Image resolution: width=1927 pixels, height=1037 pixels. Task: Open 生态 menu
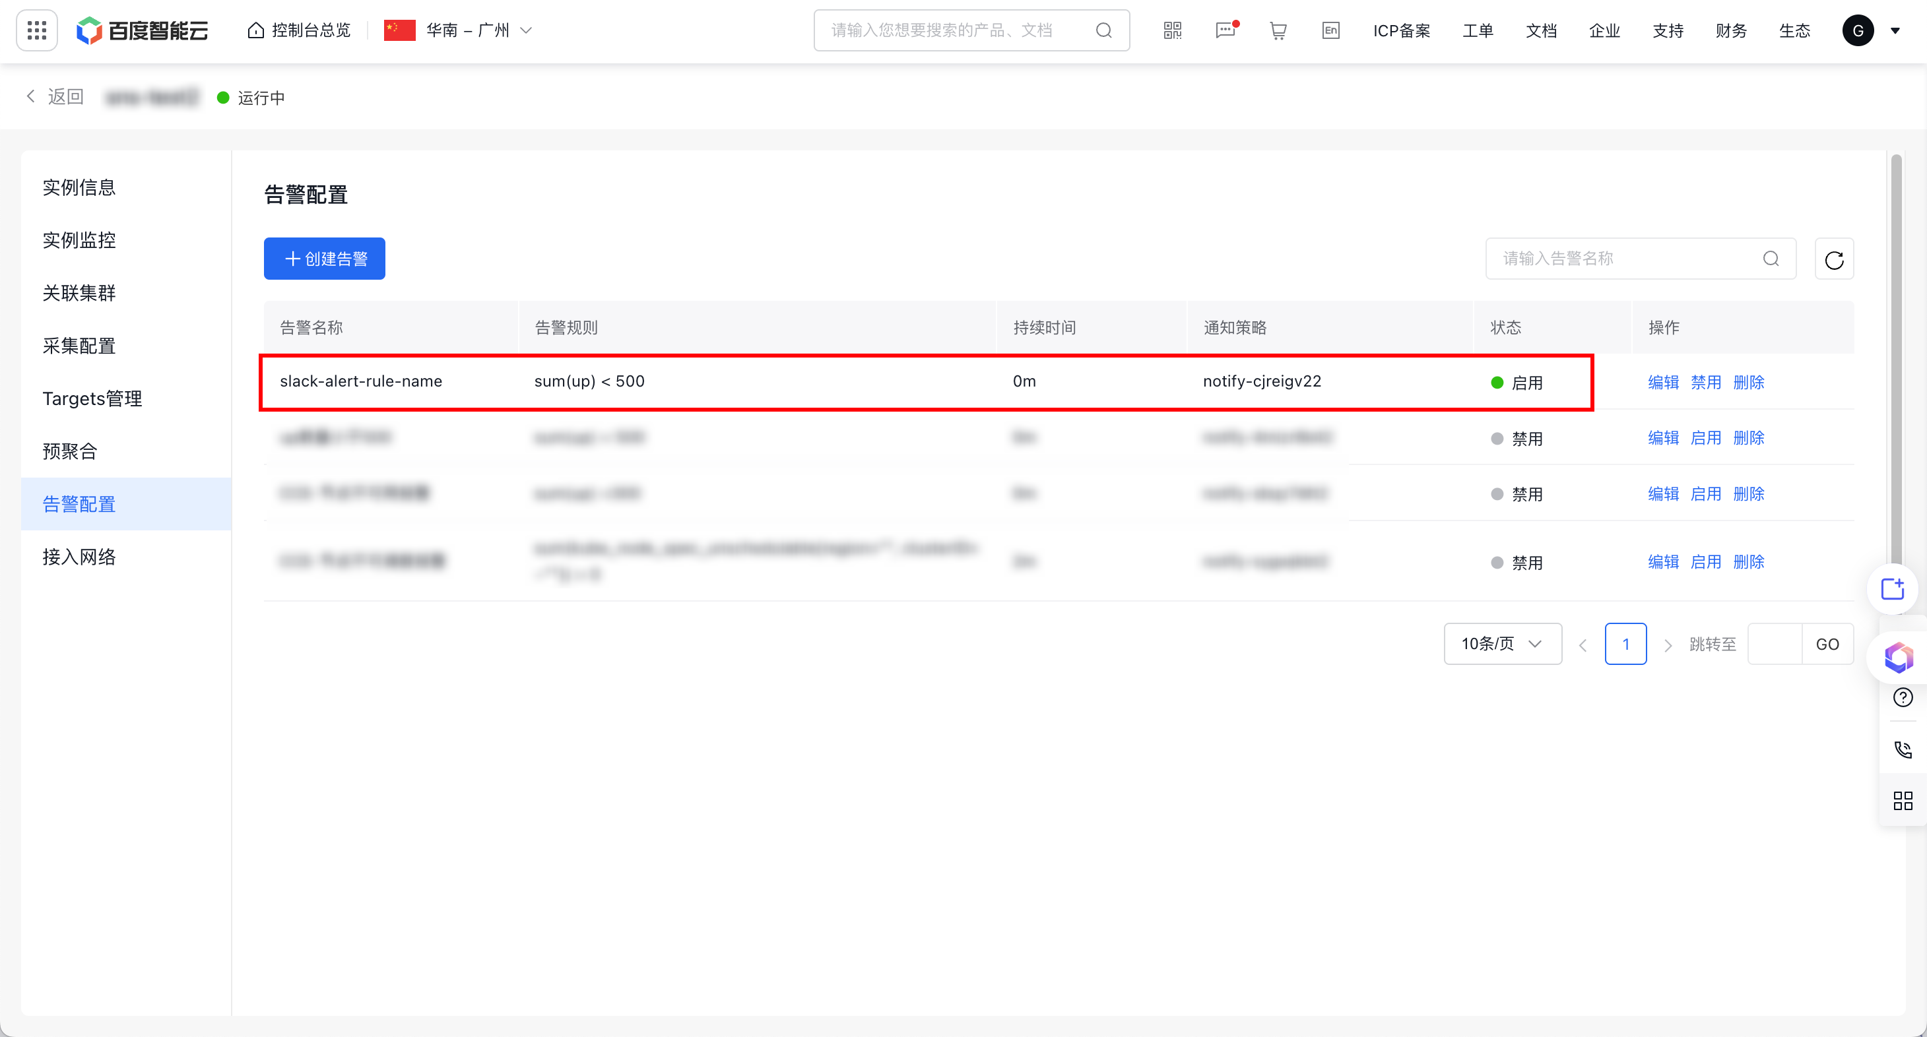(x=1794, y=30)
